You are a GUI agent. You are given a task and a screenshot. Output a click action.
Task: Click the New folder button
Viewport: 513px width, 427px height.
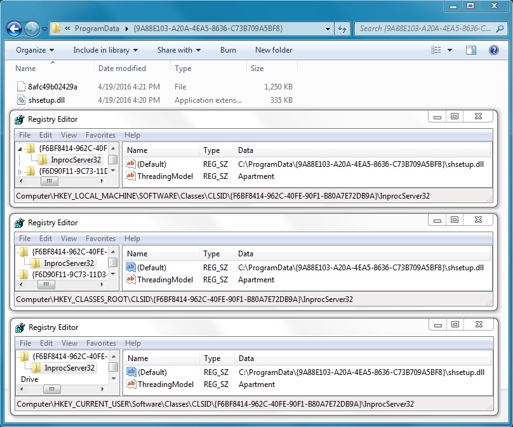[274, 50]
